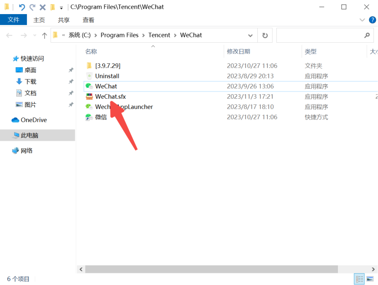Expand the ribbon with the chevron
Viewport: 378px width, 285px height.
pyautogui.click(x=362, y=20)
